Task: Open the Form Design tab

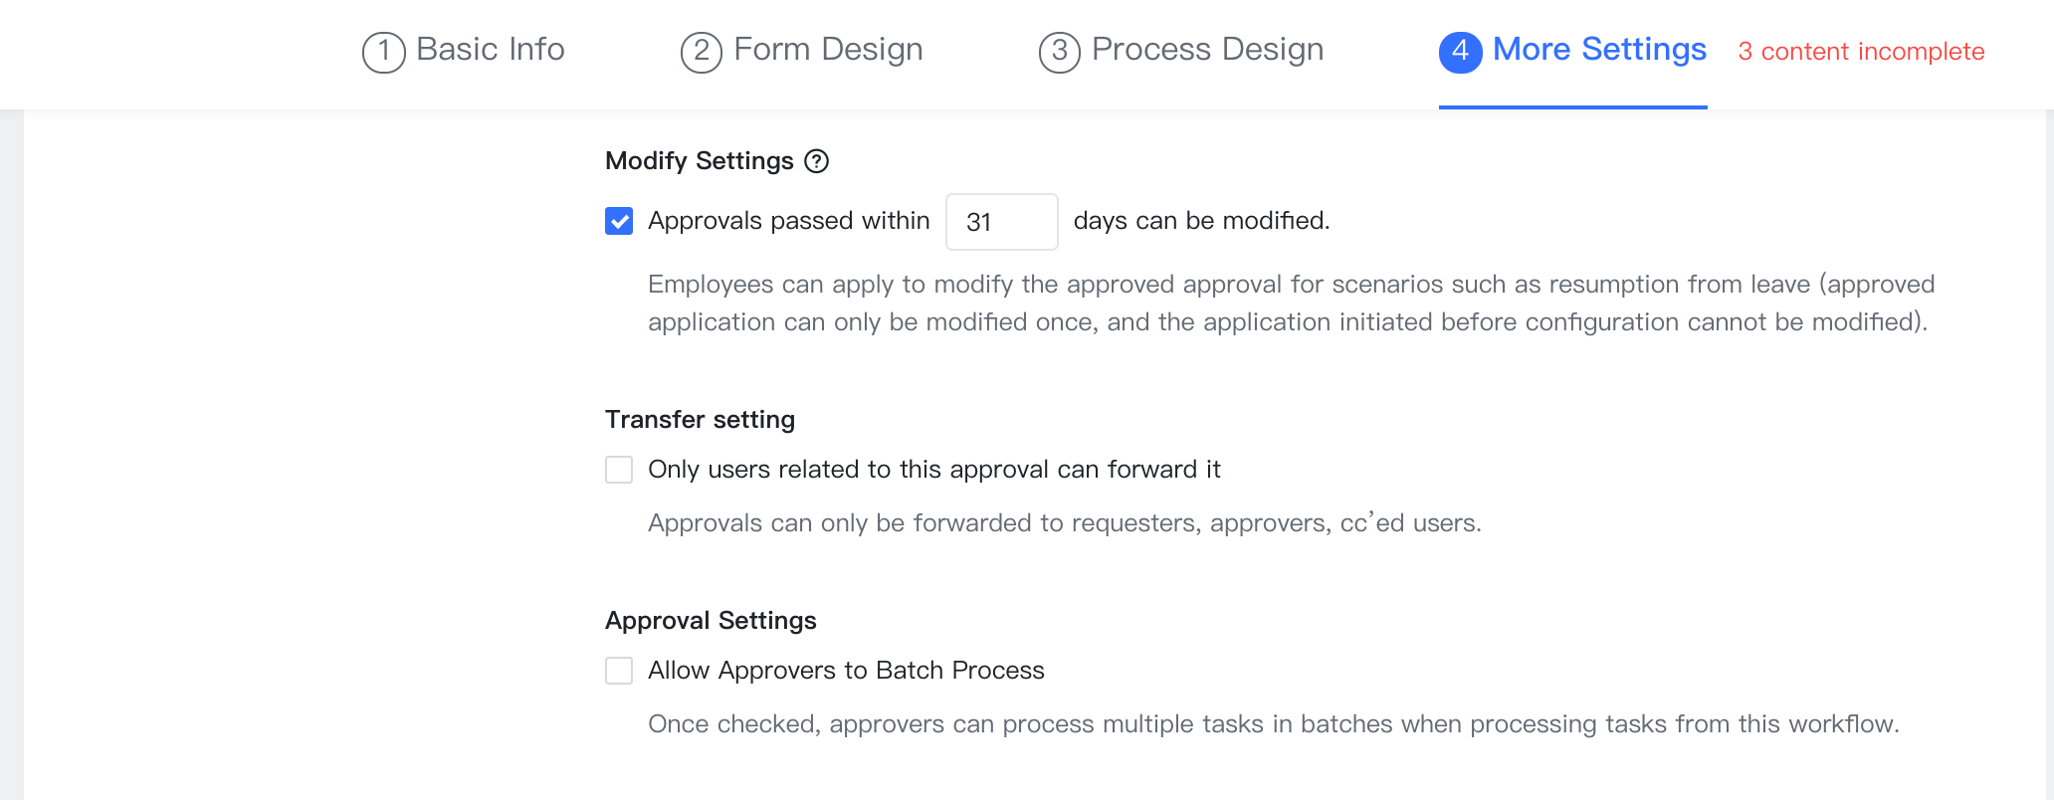Action: coord(826,49)
